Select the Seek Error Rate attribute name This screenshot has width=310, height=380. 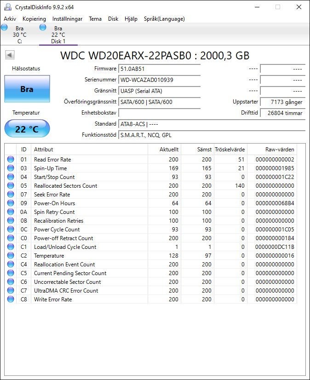point(52,194)
